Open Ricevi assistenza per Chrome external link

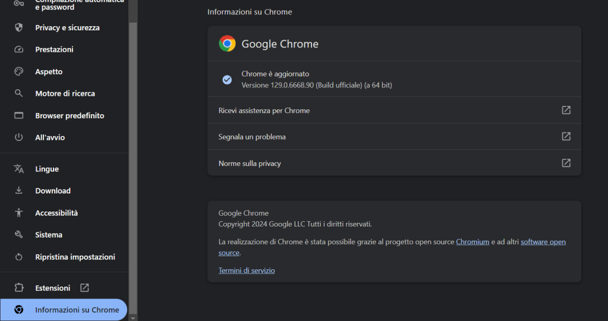coord(566,110)
